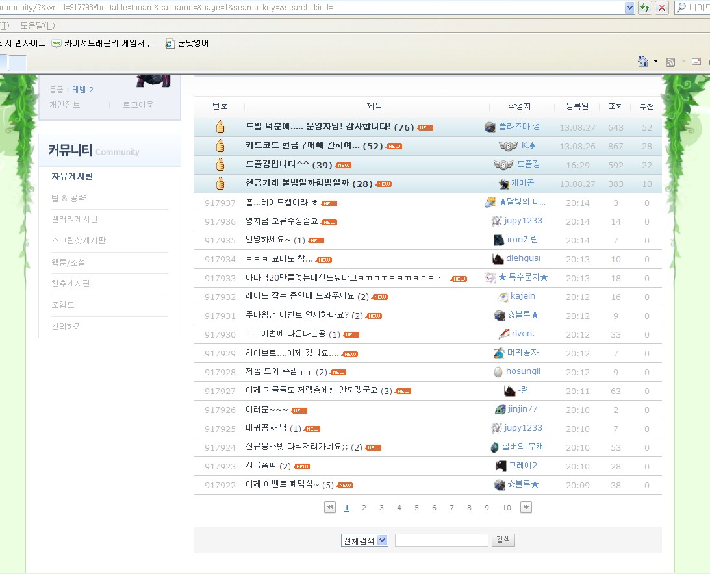Click the RSS feeds icon
Screen dimensions: 710x574
(x=670, y=62)
